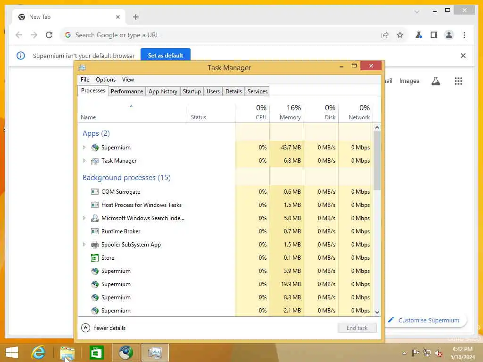Click Set as default button
The height and width of the screenshot is (362, 483).
[166, 56]
